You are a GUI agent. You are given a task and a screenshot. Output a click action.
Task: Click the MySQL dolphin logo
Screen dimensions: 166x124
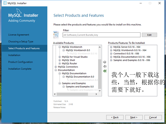click(19, 11)
